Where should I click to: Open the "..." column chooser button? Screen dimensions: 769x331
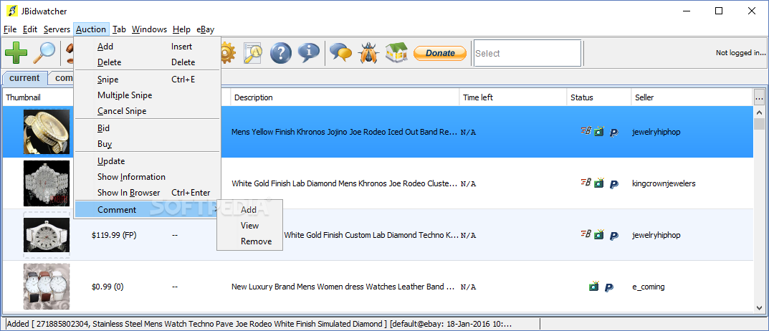759,98
